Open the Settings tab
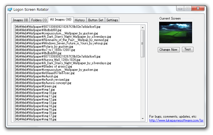This screenshot has height=135, width=213. (112, 20)
